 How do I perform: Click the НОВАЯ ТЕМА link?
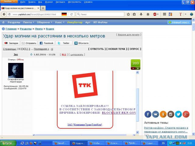point(117,49)
